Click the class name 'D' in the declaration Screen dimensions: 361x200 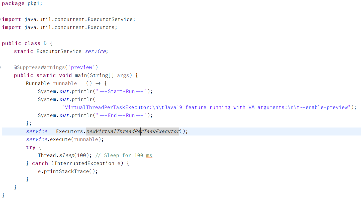45,43
